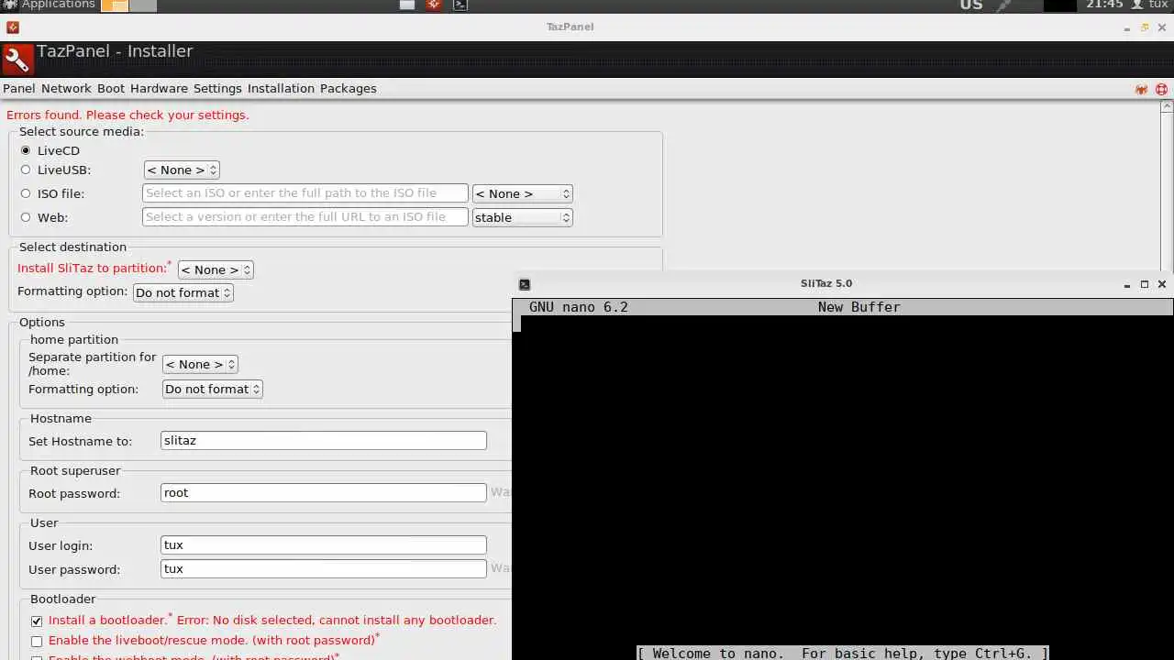
Task: Open the Hardware menu
Action: coord(159,89)
